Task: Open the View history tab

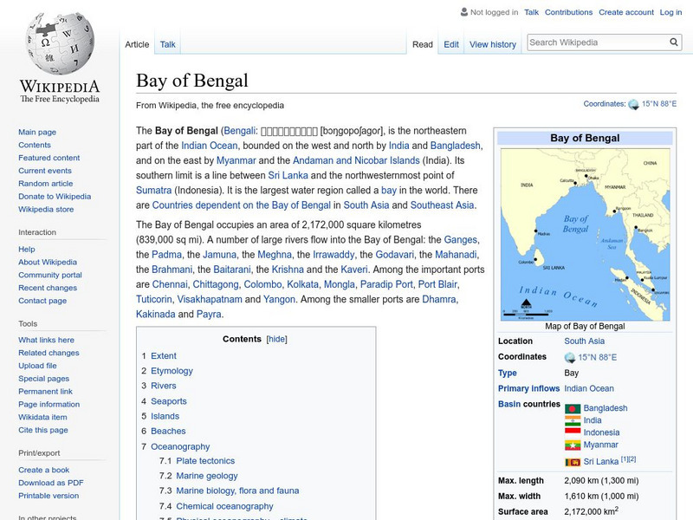Action: click(x=493, y=44)
